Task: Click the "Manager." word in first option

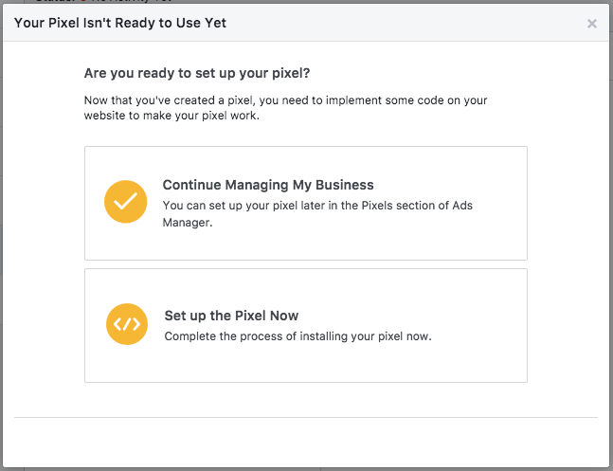Action: (188, 224)
